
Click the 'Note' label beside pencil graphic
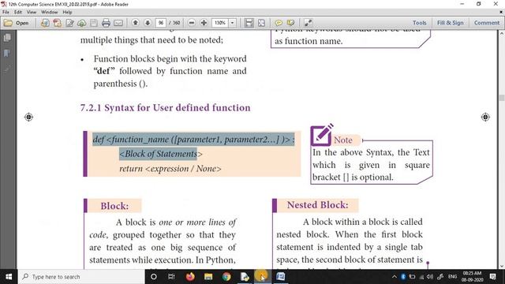point(343,140)
